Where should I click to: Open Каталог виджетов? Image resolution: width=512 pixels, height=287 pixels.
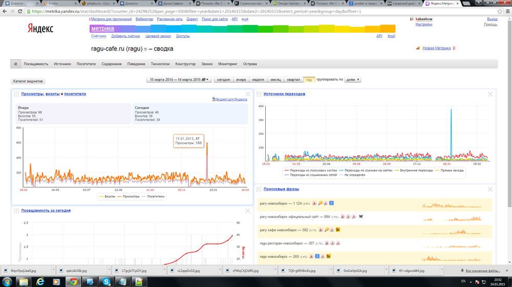tap(28, 81)
